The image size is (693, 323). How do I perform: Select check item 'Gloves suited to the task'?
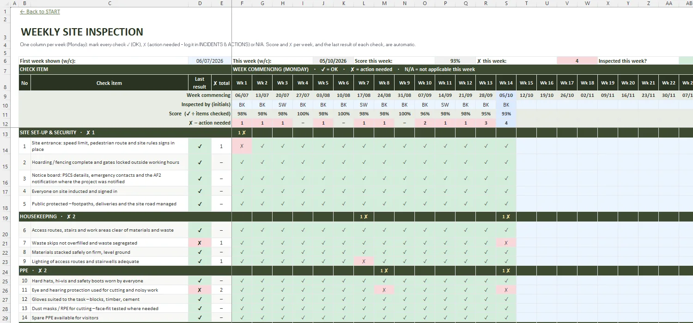tap(109, 299)
